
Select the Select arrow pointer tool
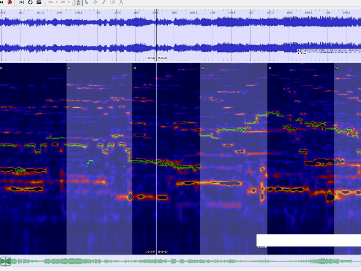87,2
